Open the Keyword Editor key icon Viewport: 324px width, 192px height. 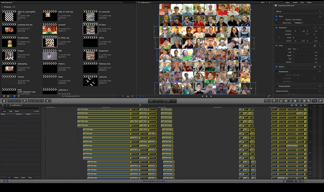point(25,101)
